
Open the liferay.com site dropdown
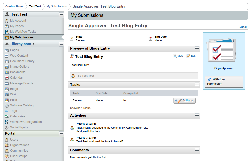(34, 44)
